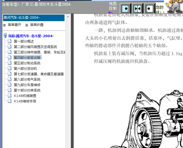This screenshot has height=148, width=183.
Task: Click the 昌河汽车-北斗星-2004- panel header
Action: [34, 18]
